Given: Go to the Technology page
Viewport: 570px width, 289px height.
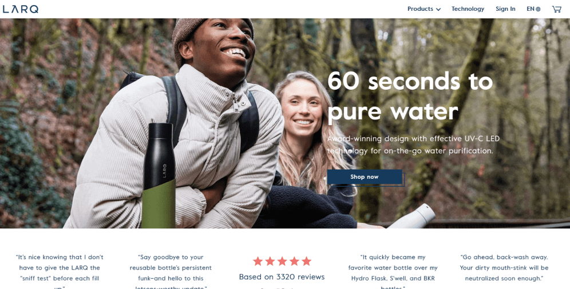Looking at the screenshot, I should pos(468,9).
